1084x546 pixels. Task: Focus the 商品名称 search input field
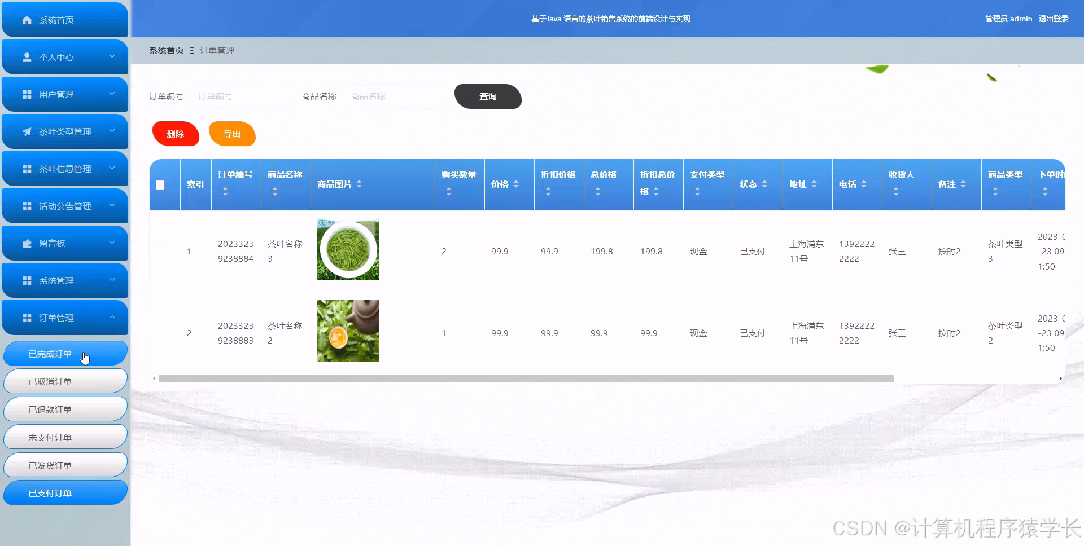pyautogui.click(x=393, y=96)
